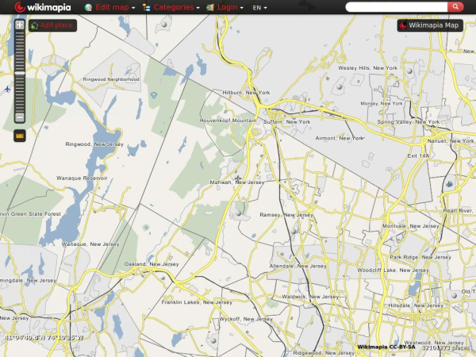
Task: Click the Login door icon
Action: [x=210, y=8]
